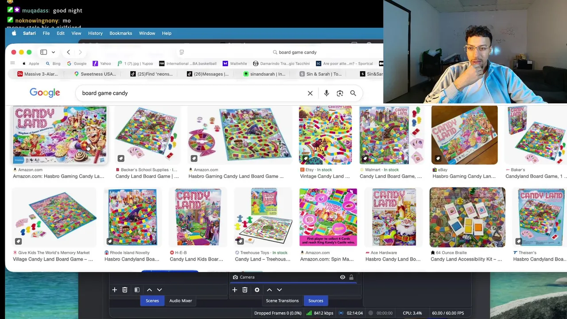Switch to (26)Messages TikTok tab
This screenshot has height=319, width=567.
click(x=208, y=74)
